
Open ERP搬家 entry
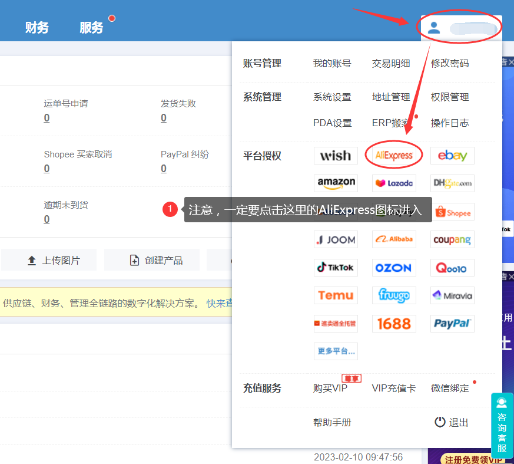[391, 123]
